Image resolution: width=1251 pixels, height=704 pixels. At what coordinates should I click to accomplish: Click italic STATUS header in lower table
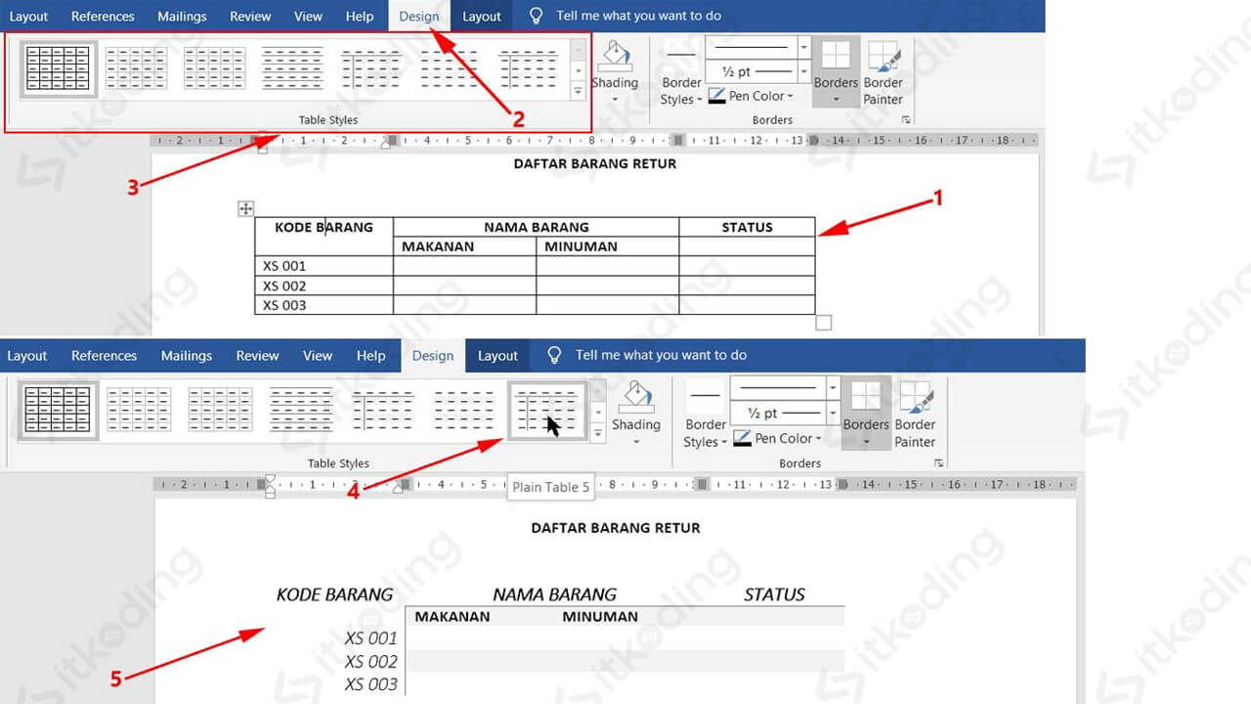click(x=775, y=594)
